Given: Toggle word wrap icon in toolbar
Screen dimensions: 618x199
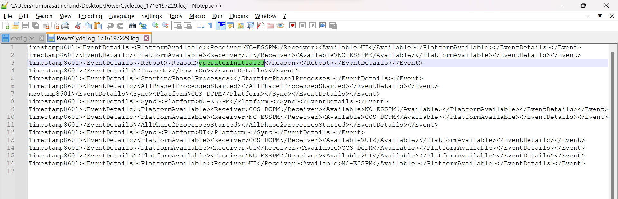Looking at the screenshot, I should [x=200, y=26].
